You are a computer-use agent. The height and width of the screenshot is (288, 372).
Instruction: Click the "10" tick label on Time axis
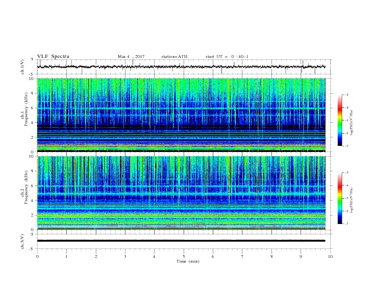click(x=330, y=256)
